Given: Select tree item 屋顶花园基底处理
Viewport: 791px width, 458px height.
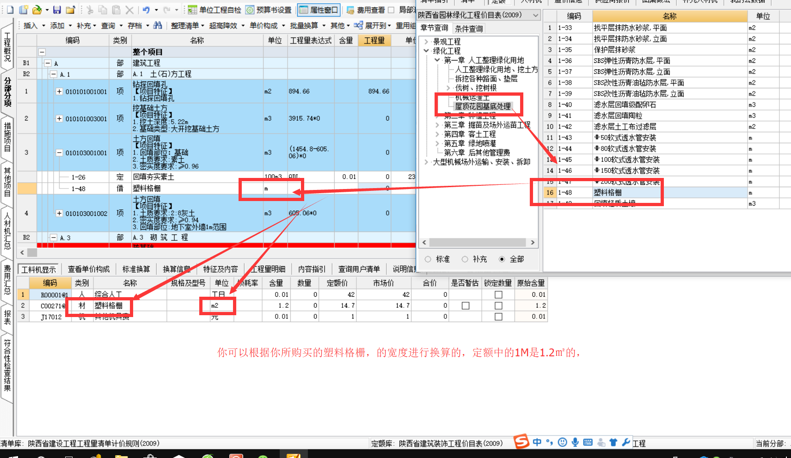Looking at the screenshot, I should (x=483, y=106).
